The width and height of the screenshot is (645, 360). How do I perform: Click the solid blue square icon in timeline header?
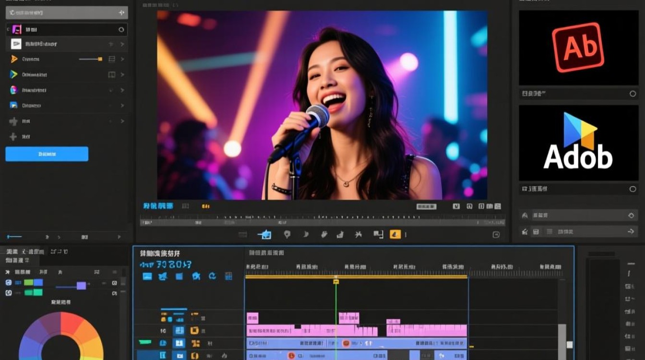[179, 276]
